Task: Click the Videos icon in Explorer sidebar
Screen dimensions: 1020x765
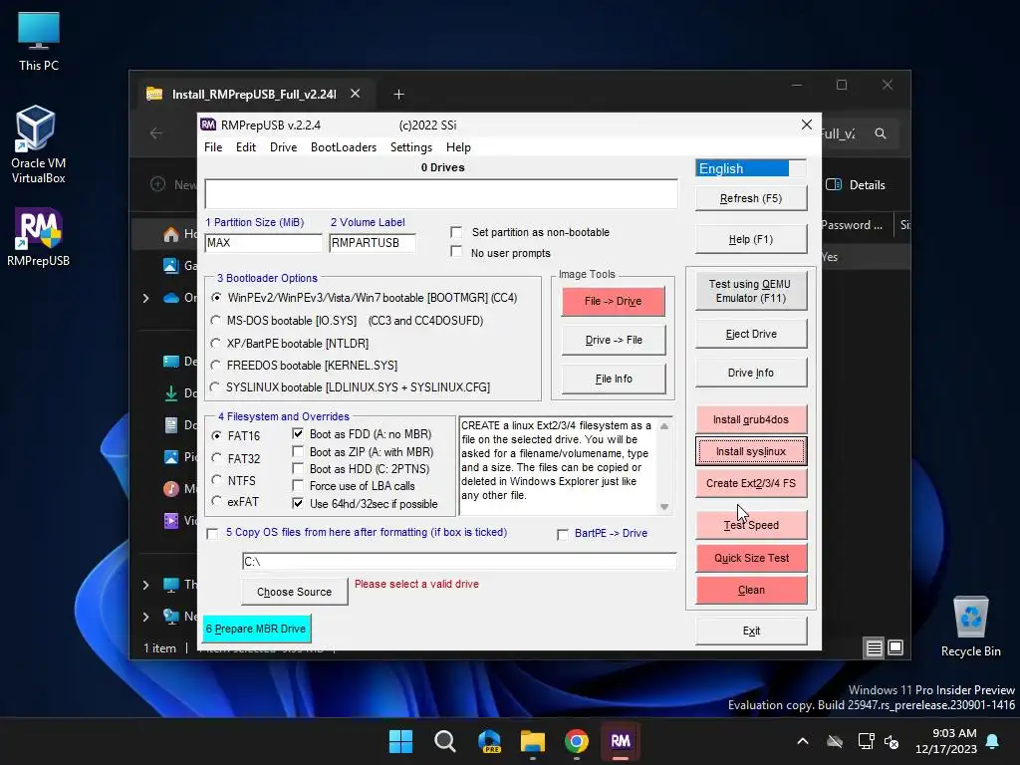Action: coord(171,520)
